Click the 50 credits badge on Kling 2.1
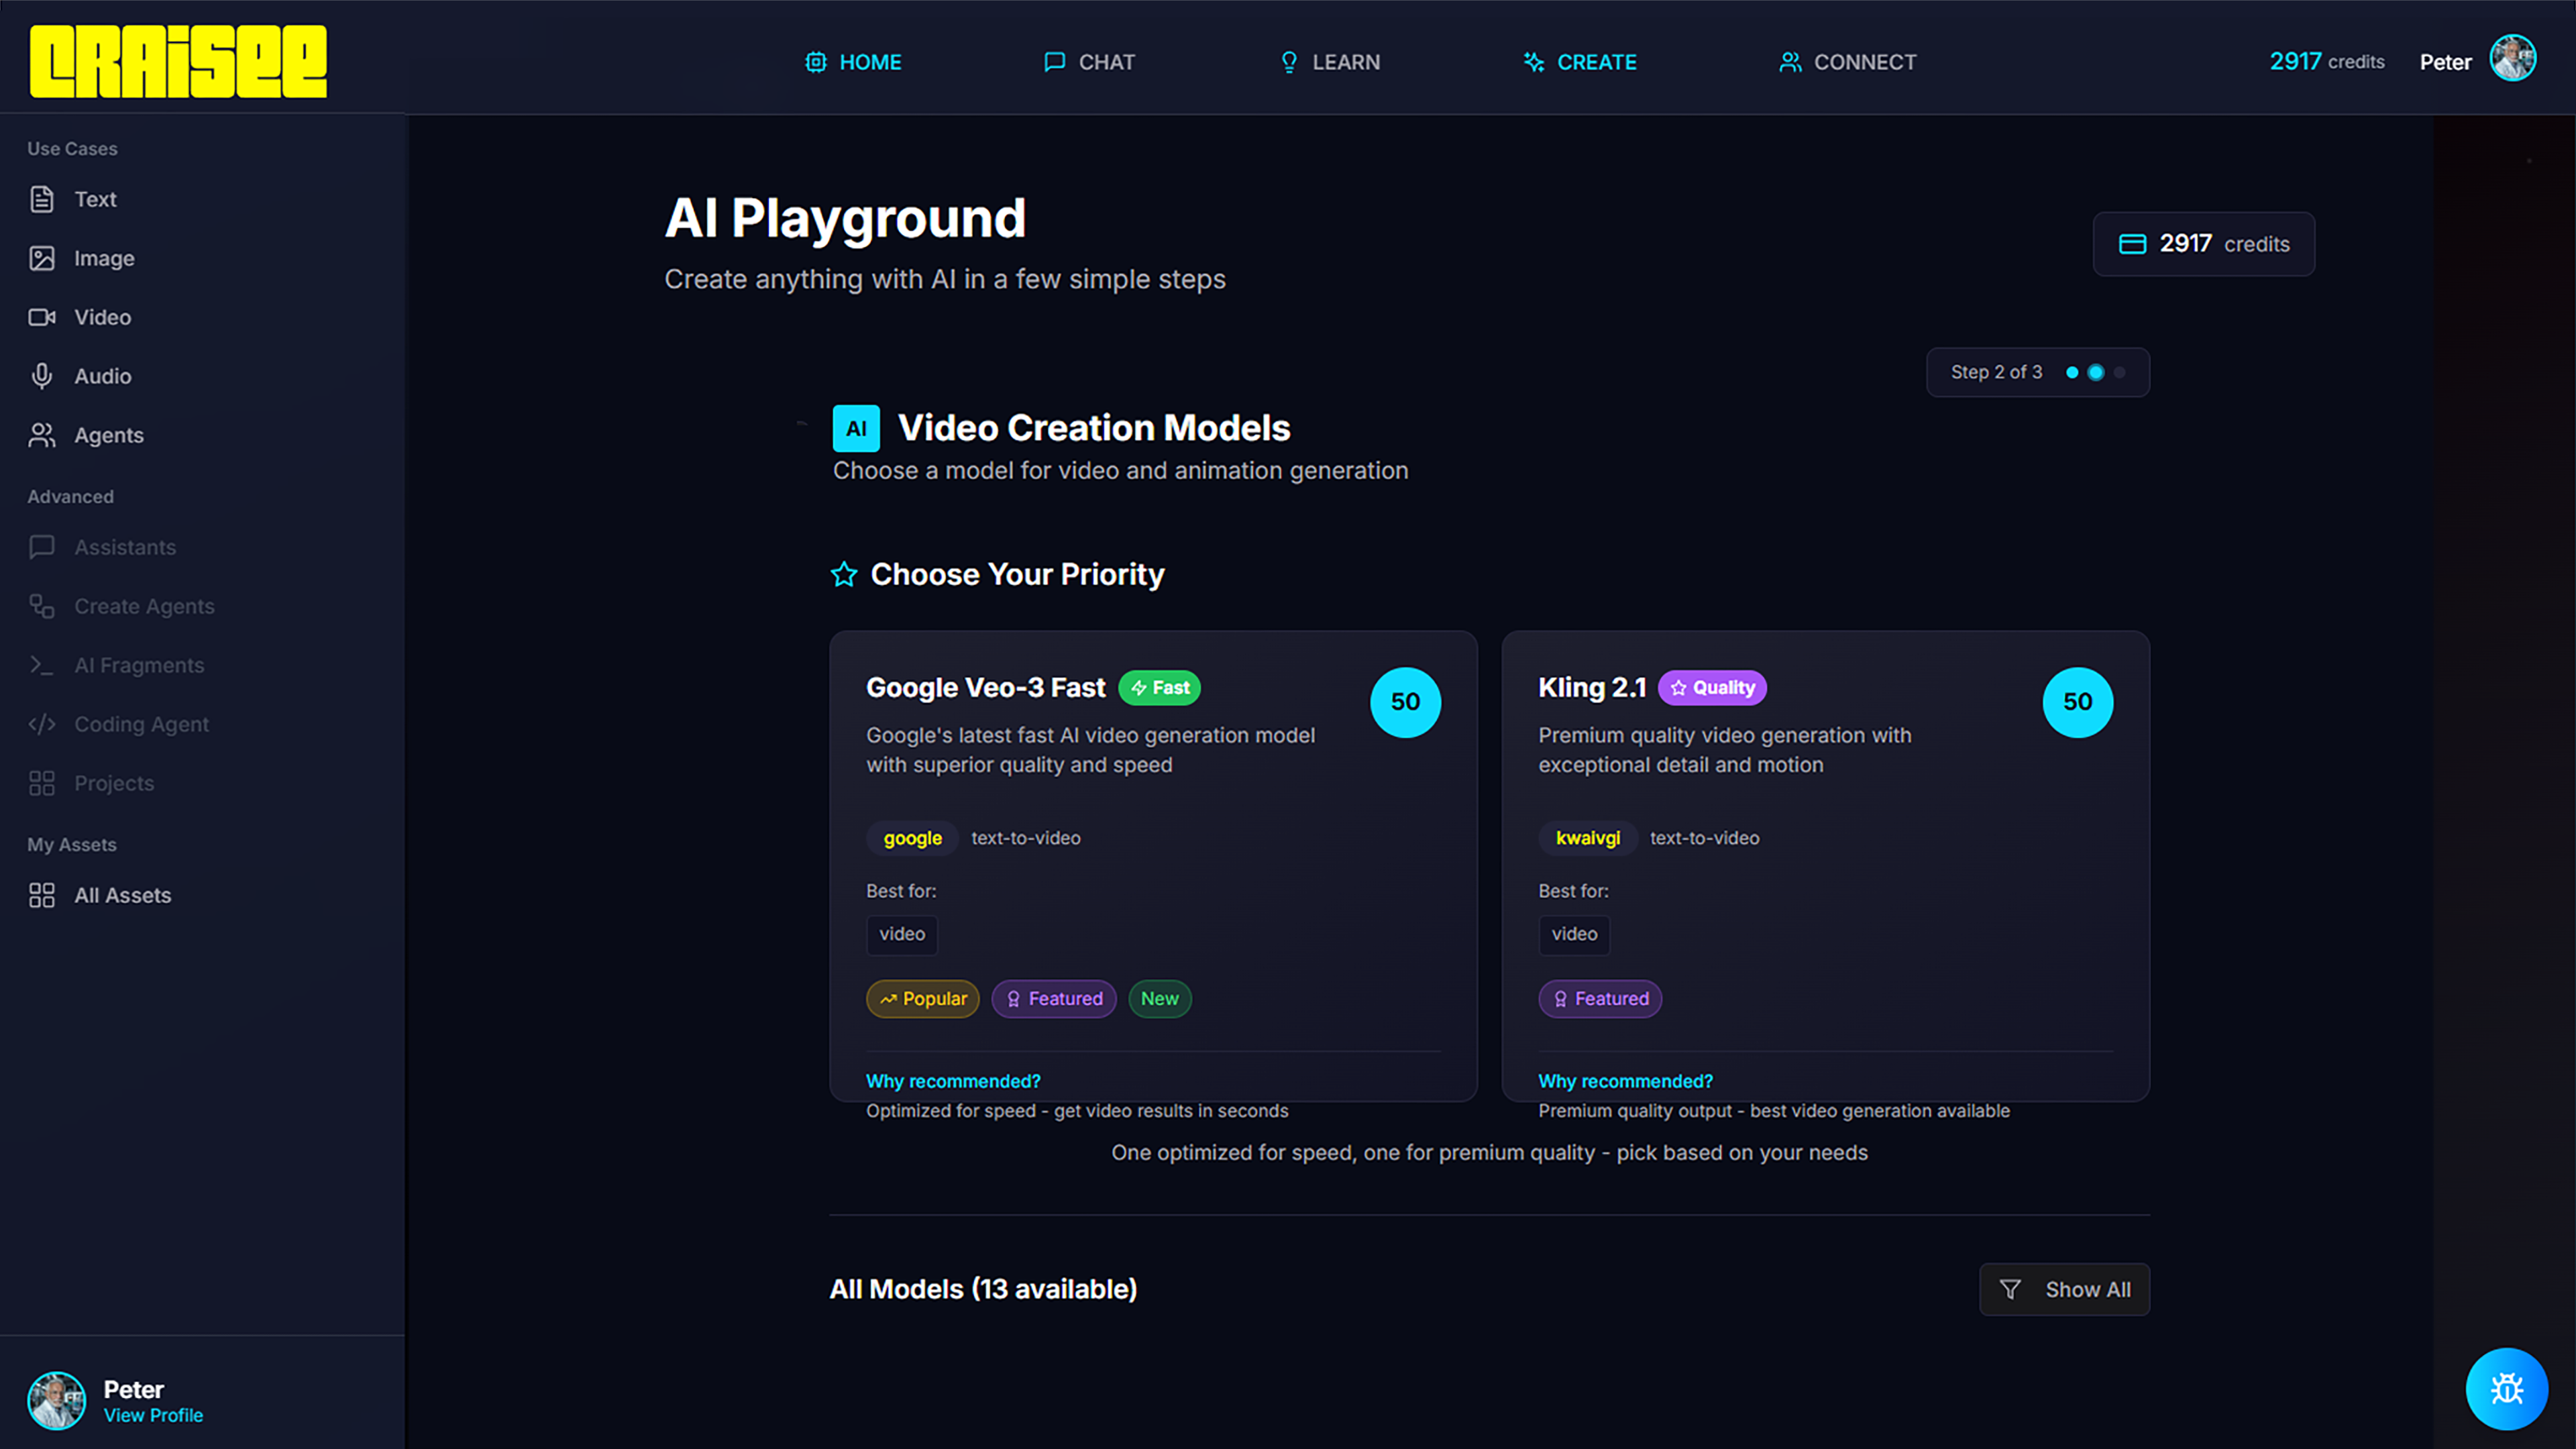 2077,702
